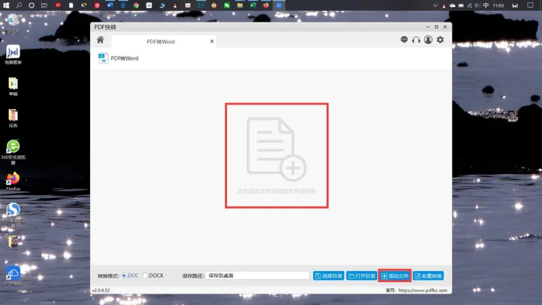Maximize the PDF快转 window
This screenshot has width=542, height=305.
point(436,26)
